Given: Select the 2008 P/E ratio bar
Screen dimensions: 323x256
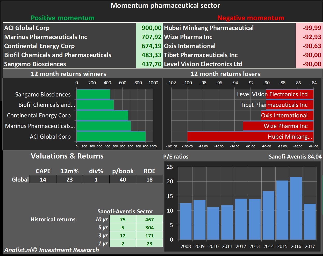Looking at the screenshot, I should (185, 221).
